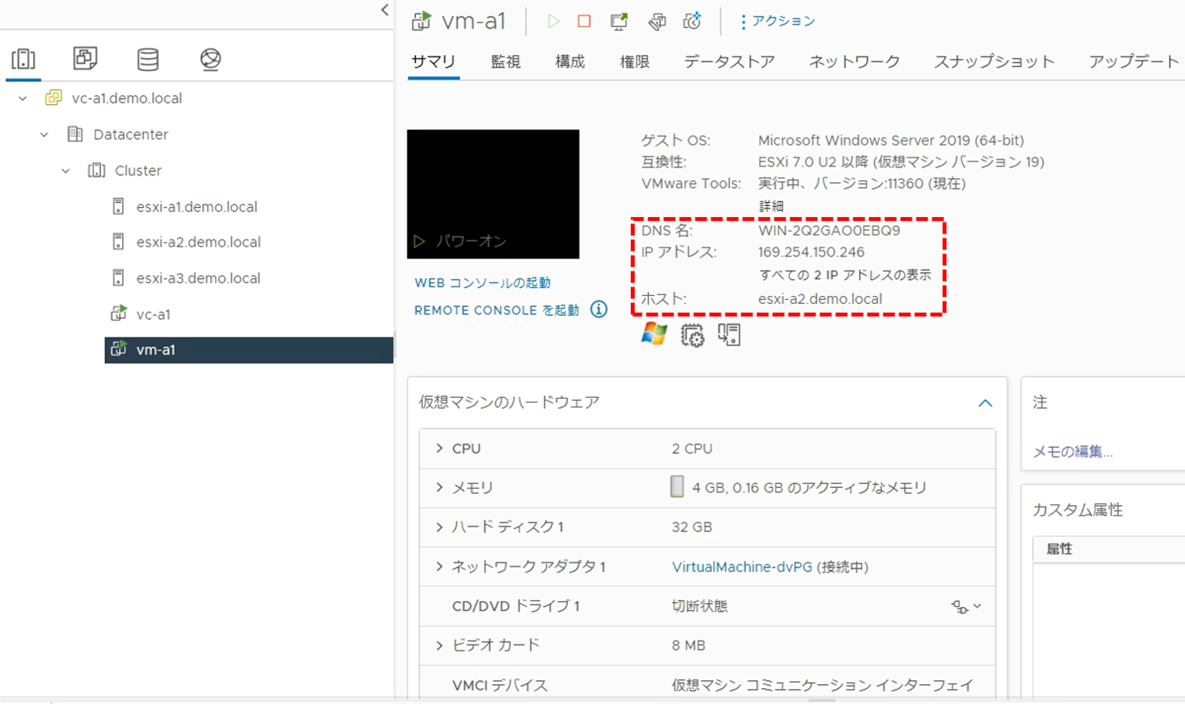Screen dimensions: 1185x704
Task: Open the VirtualMachine-dvPG network link
Action: pos(742,567)
